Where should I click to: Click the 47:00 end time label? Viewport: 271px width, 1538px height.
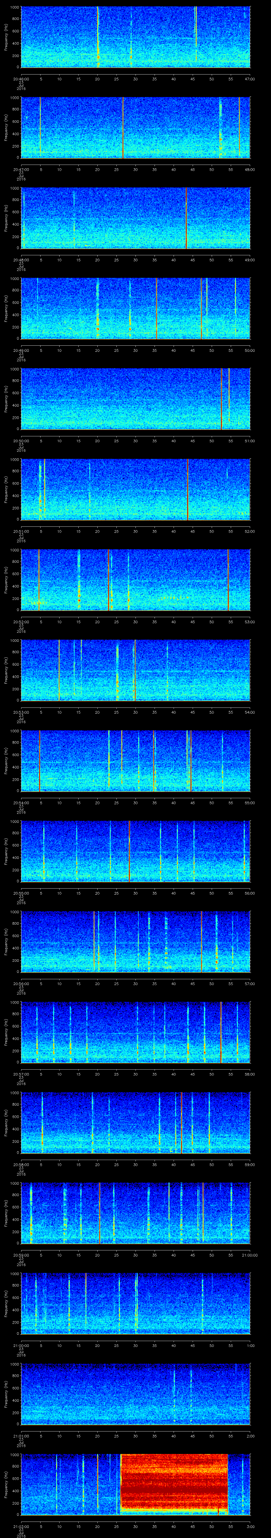(x=250, y=79)
